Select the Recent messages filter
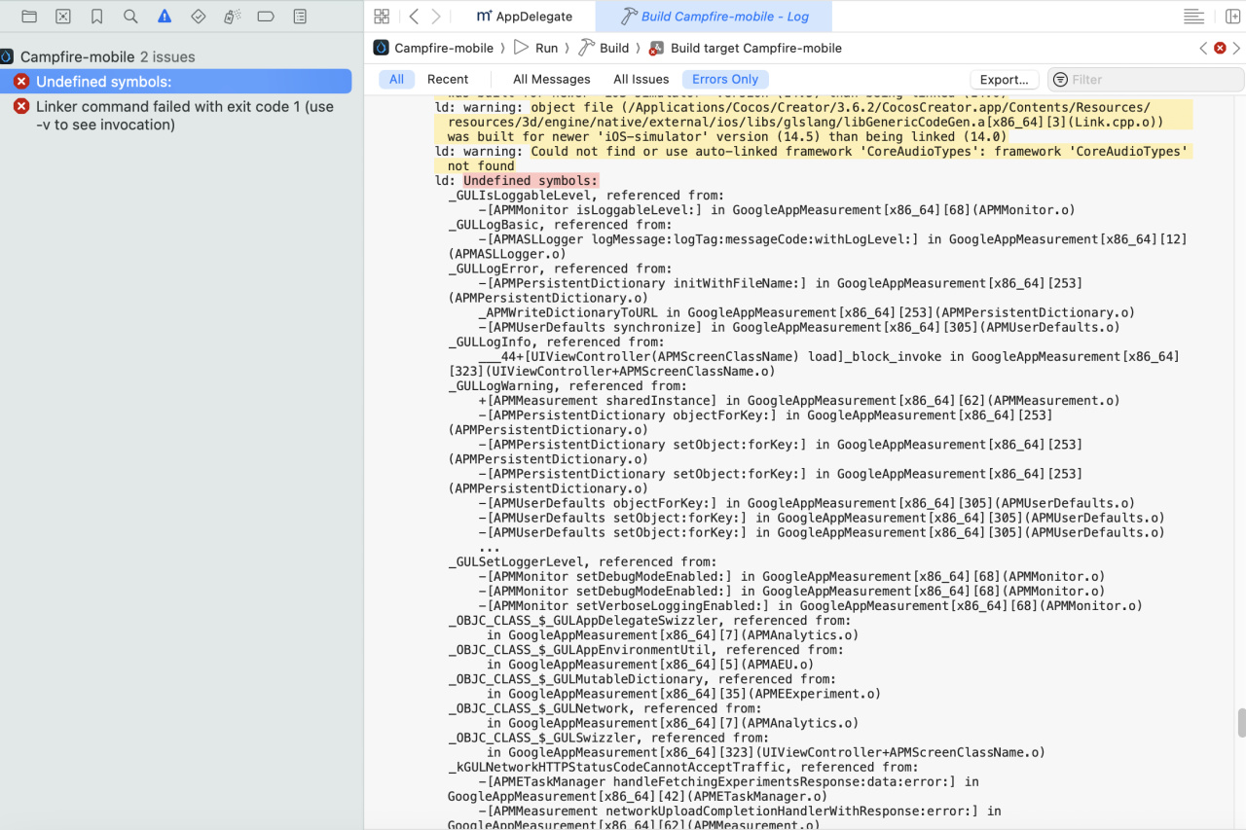 point(448,79)
